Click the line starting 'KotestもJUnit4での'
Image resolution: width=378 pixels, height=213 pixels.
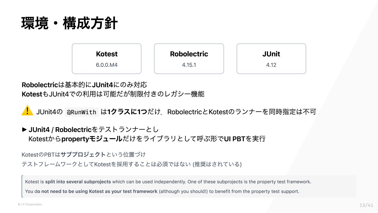pos(113,94)
